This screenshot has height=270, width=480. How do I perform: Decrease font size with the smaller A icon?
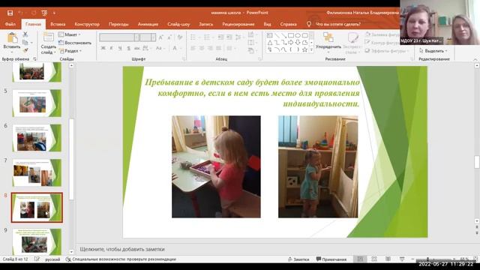tap(169, 37)
